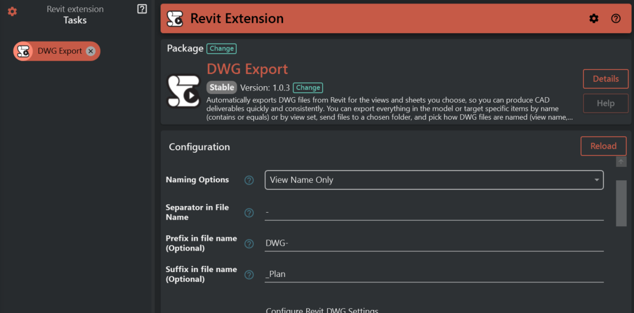Change the package version 1.0.3
The width and height of the screenshot is (634, 313).
(308, 87)
